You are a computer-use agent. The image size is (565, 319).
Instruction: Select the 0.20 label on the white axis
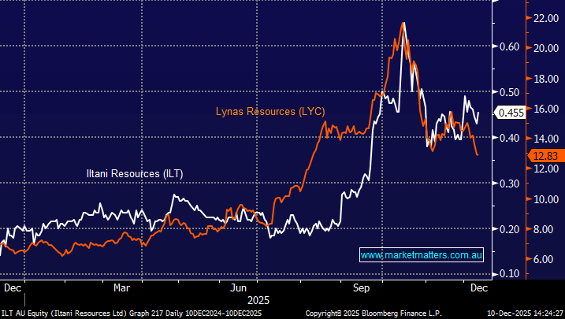(508, 228)
